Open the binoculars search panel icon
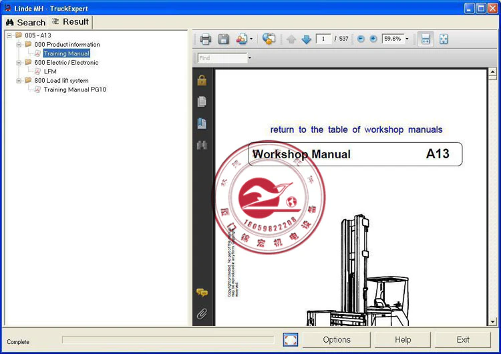Image resolution: width=501 pixels, height=354 pixels. click(x=202, y=146)
